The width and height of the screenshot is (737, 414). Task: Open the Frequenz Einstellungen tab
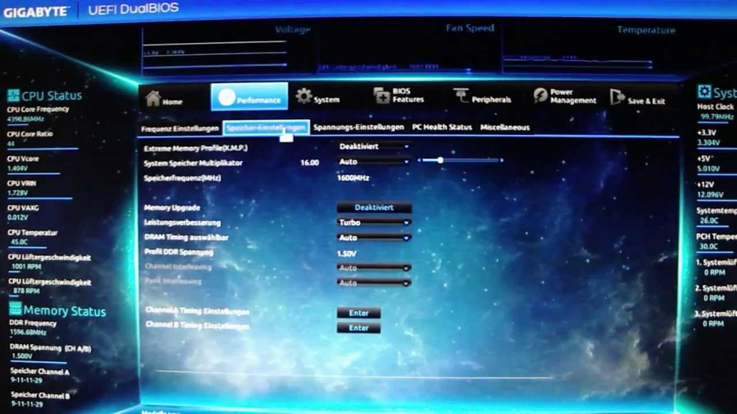pos(180,129)
